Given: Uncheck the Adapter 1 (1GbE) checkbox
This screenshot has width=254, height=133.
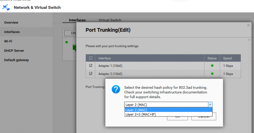Looking at the screenshot, I should [91, 65].
